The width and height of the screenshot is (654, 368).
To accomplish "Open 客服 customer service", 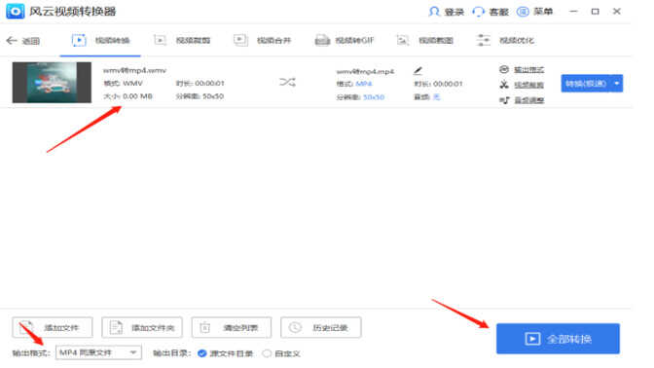I will pyautogui.click(x=490, y=12).
